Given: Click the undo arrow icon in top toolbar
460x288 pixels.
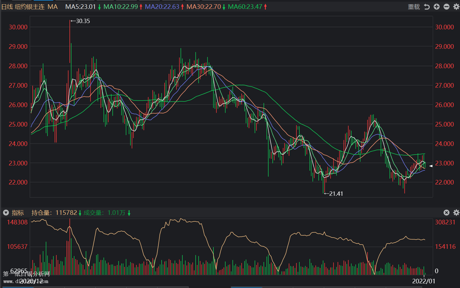Looking at the screenshot, I should point(427,7).
